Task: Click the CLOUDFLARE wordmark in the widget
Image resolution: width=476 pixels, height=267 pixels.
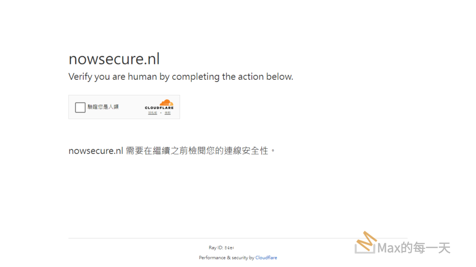Action: [159, 108]
